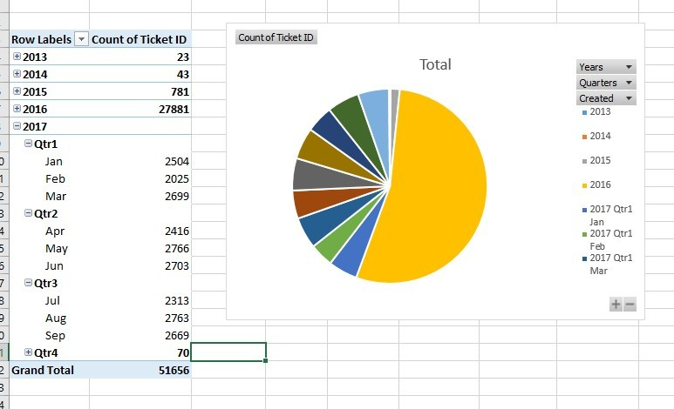Collapse the Qtr1 group
Screen dimensions: 674x409
[x=29, y=144]
